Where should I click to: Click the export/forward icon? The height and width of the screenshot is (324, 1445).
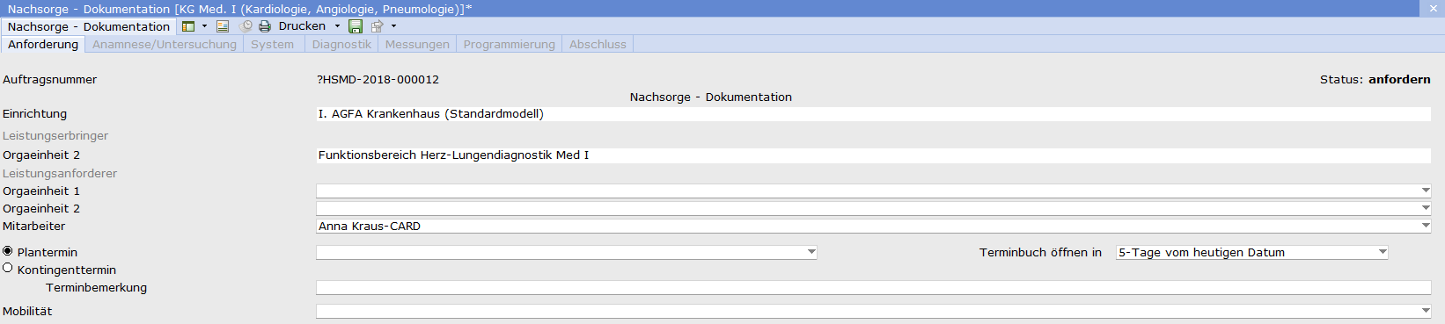(378, 26)
